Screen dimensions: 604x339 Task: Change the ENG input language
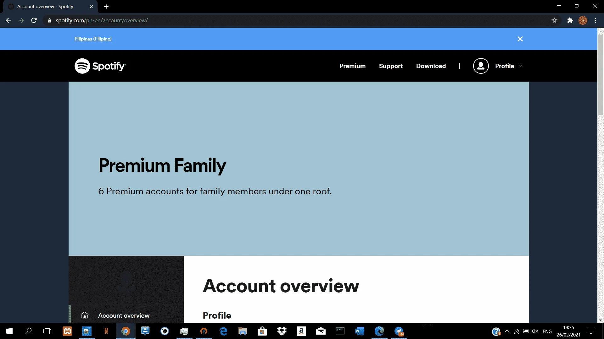[x=547, y=331]
